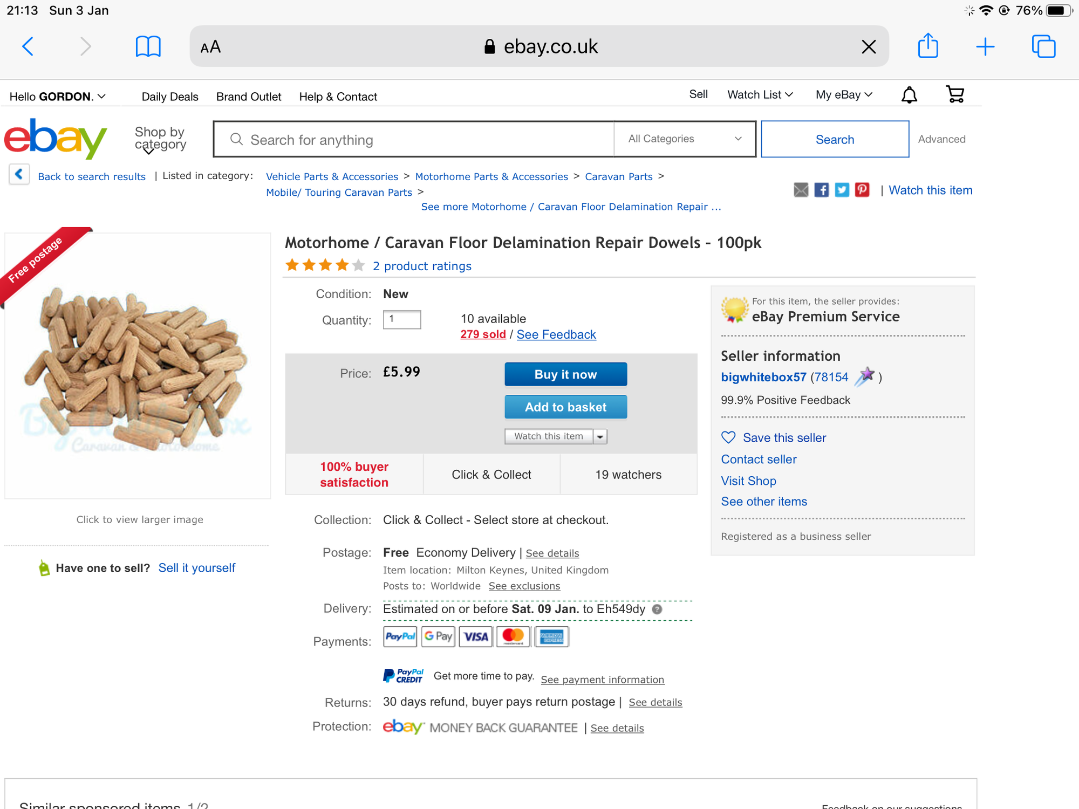Image resolution: width=1079 pixels, height=809 pixels.
Task: Add the dowels to basket
Action: pos(565,407)
